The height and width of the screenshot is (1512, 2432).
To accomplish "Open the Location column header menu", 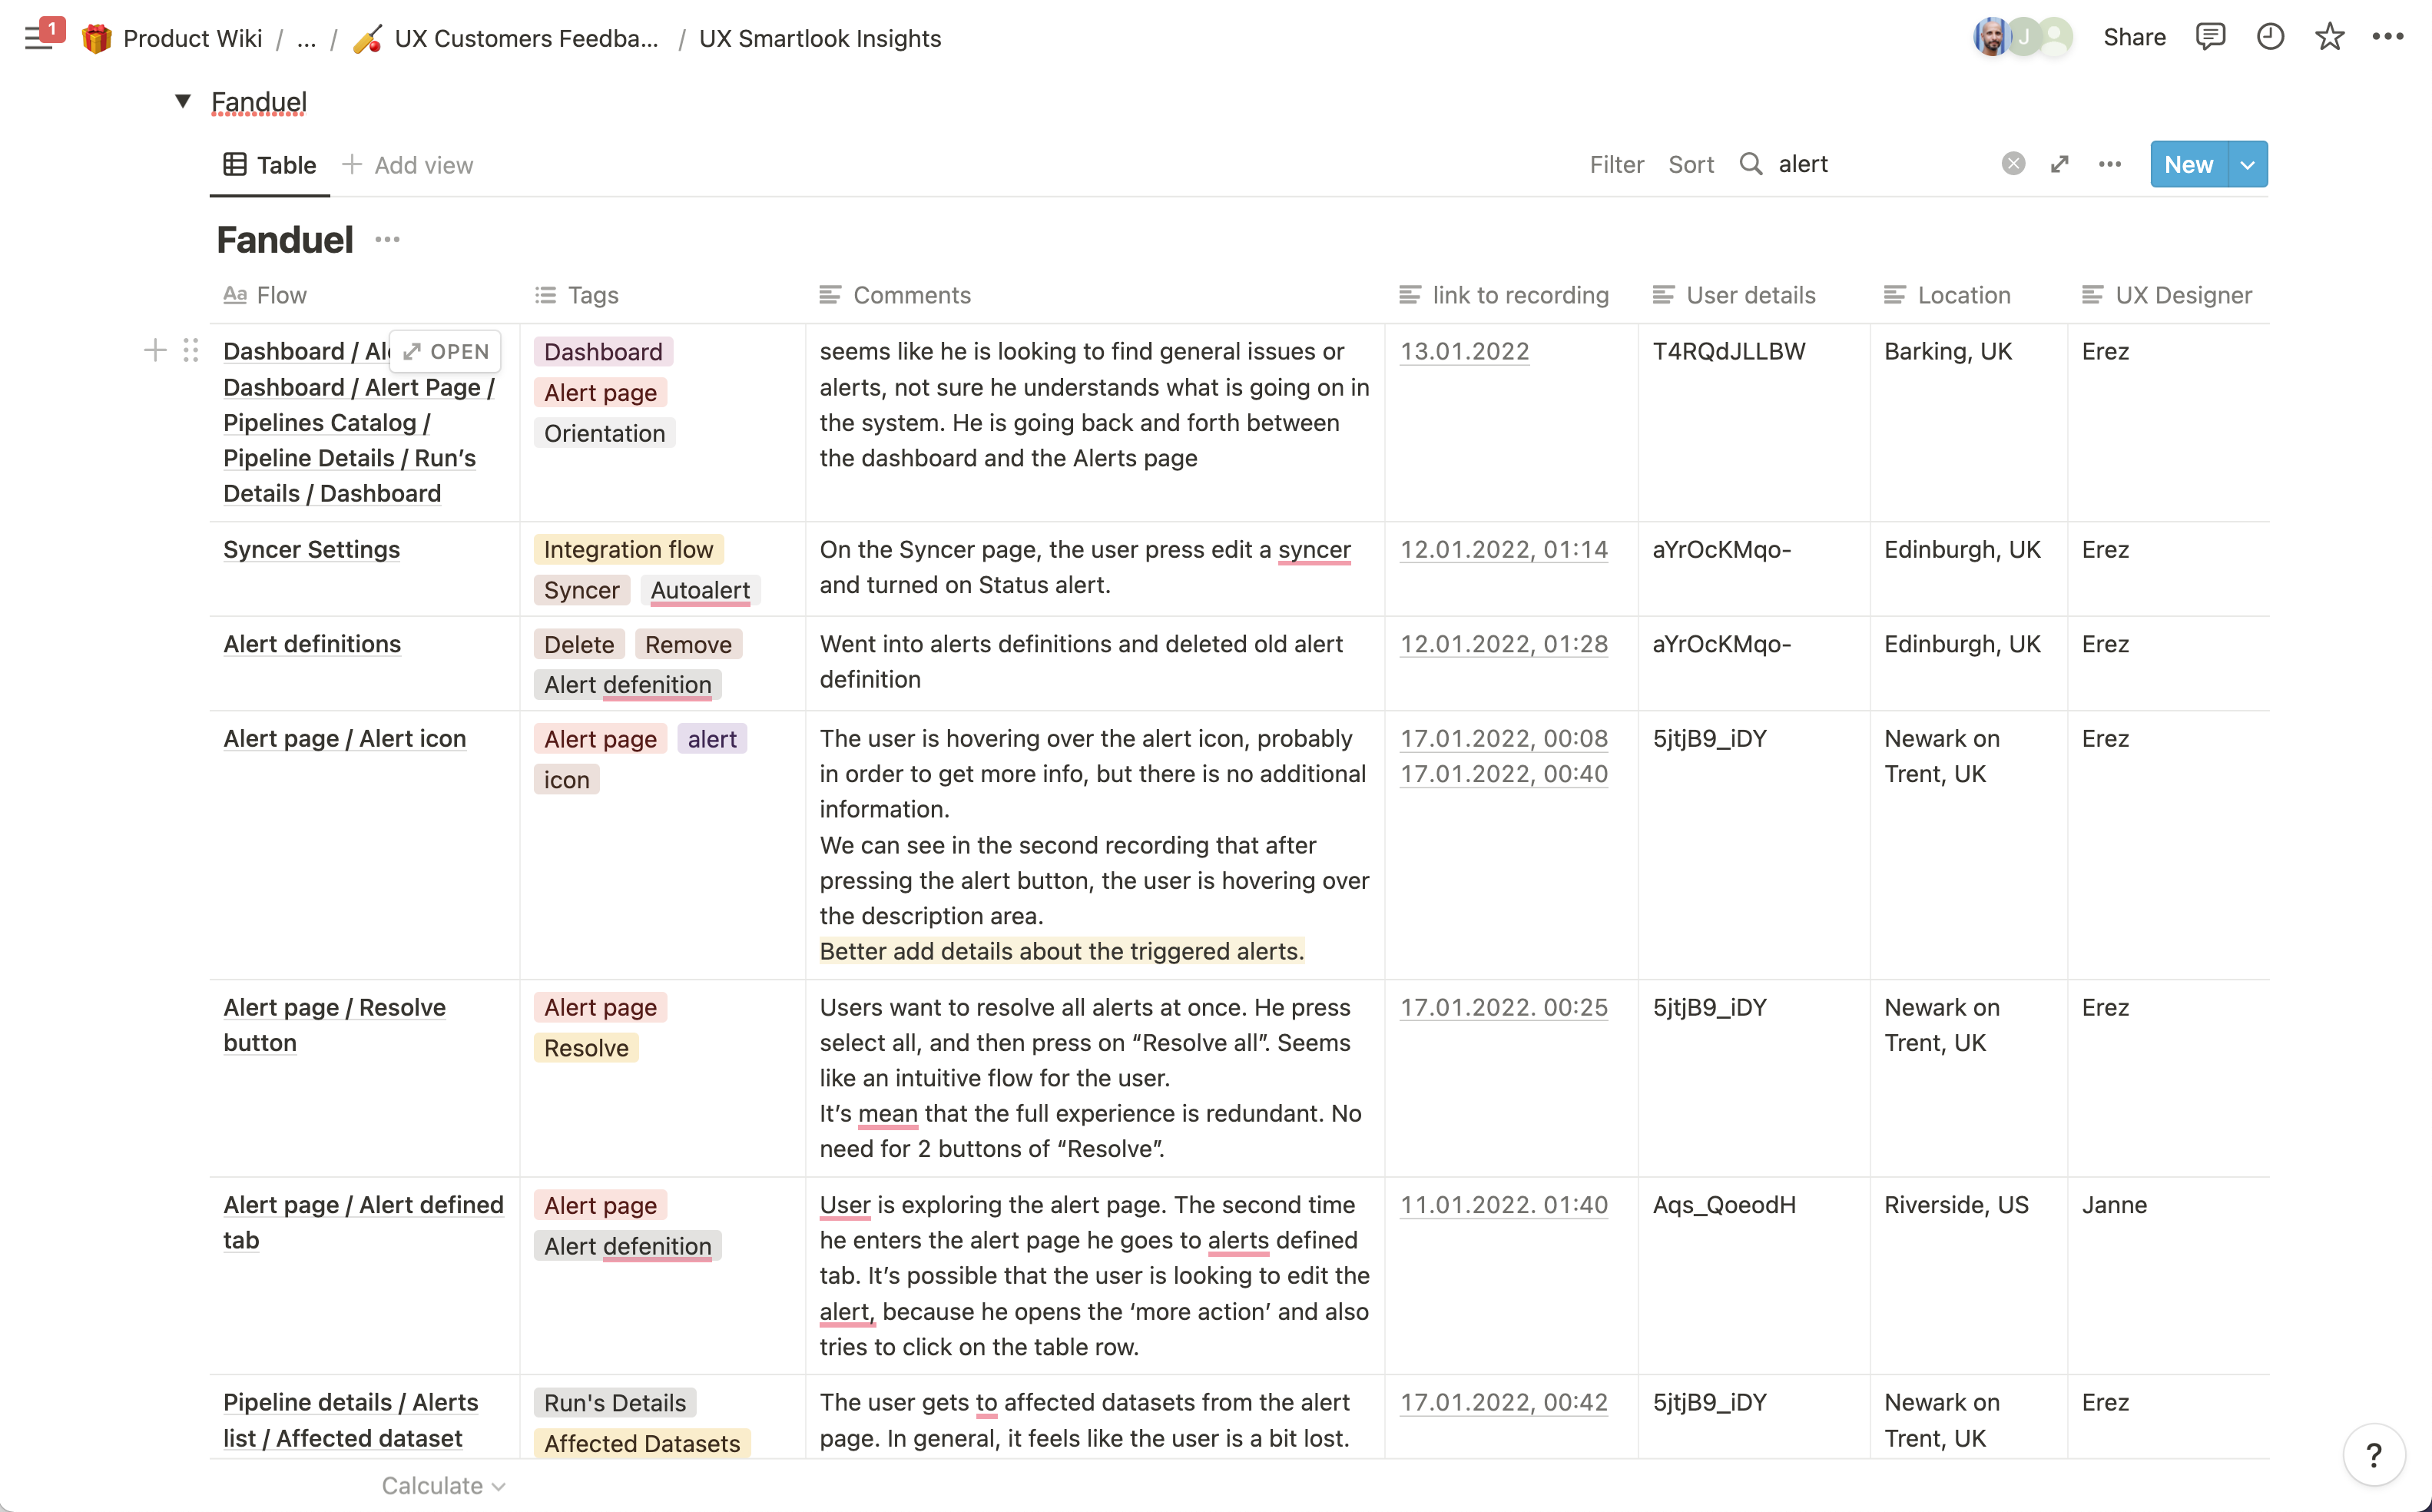I will (1968, 295).
